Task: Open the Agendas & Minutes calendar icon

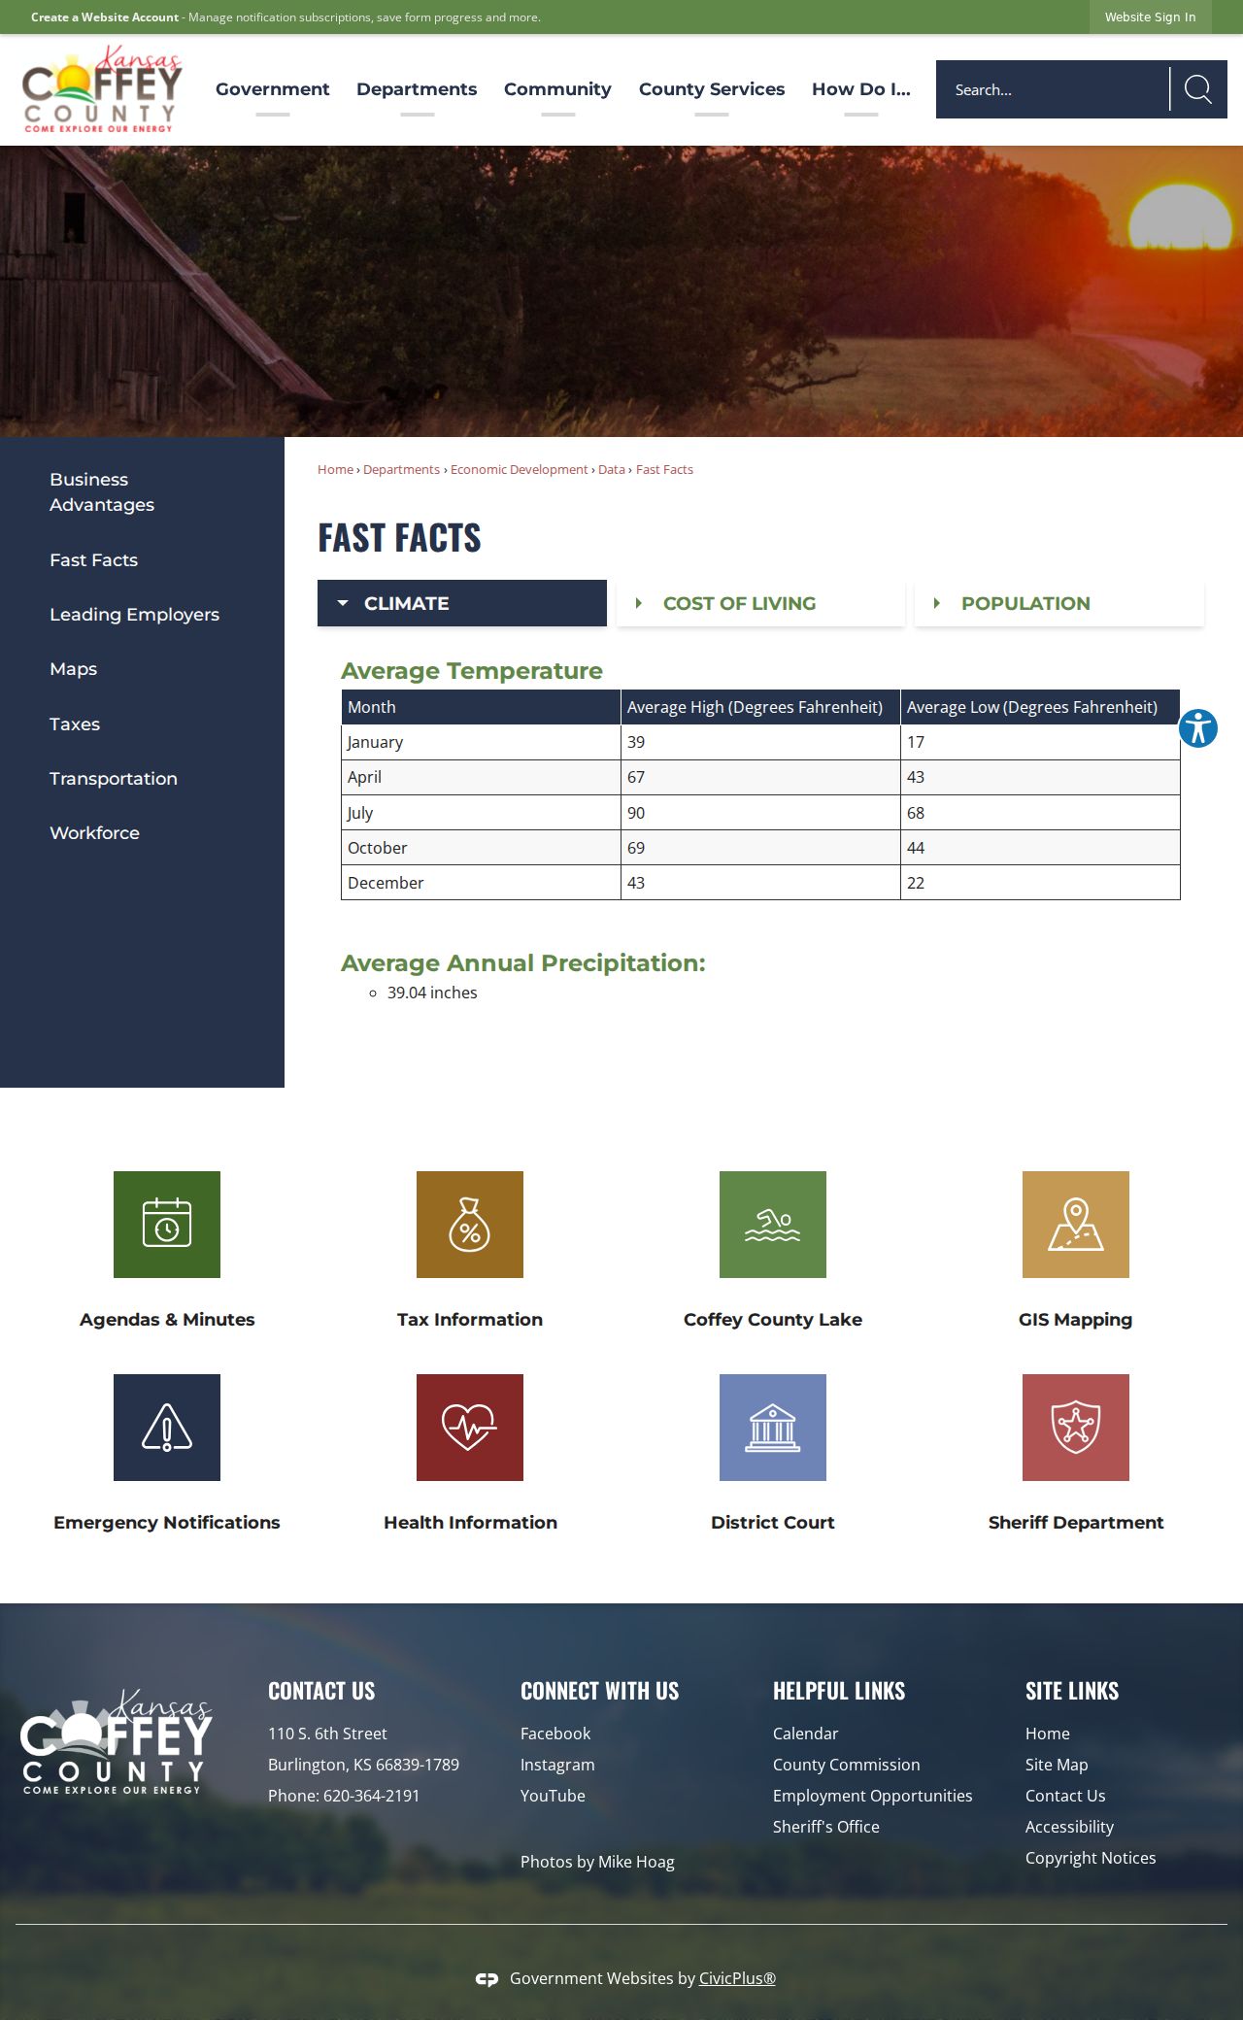Action: (x=167, y=1225)
